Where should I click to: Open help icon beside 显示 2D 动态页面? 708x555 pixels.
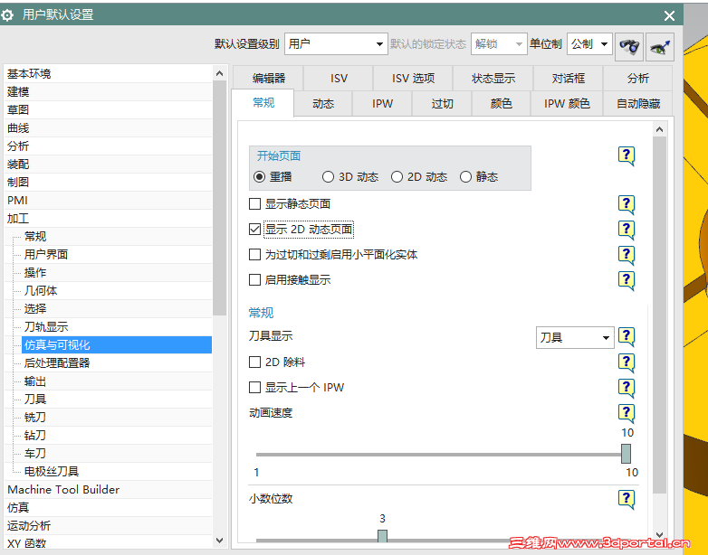click(x=627, y=230)
